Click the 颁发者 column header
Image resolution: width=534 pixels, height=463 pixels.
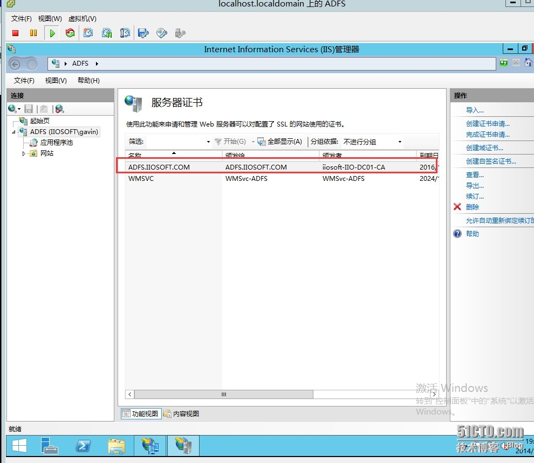coord(367,155)
